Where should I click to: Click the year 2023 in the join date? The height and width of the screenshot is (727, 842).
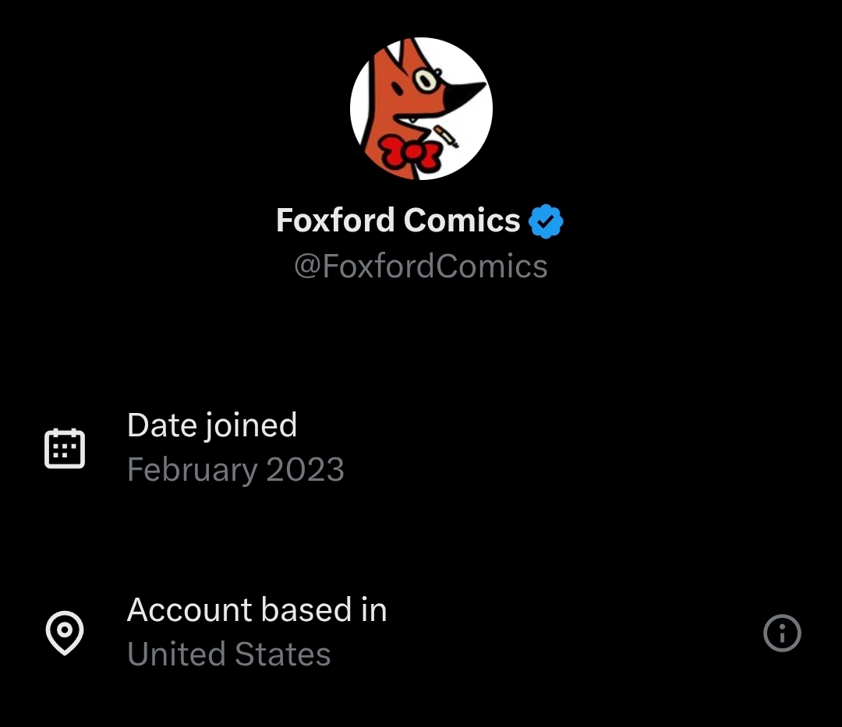point(305,470)
